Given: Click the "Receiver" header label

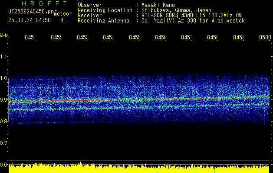Looking at the screenshot, I should click(90, 16).
